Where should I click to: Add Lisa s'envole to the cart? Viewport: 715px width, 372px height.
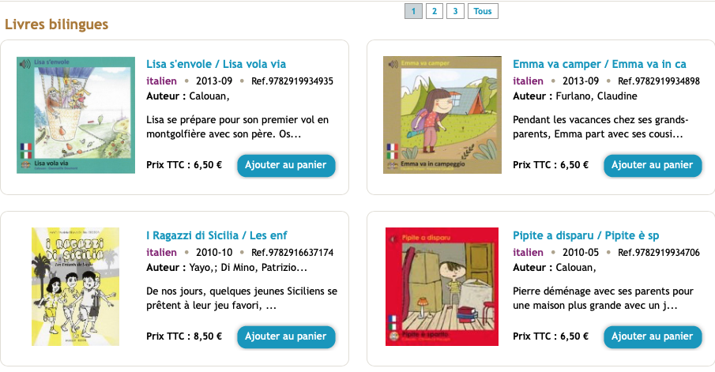(286, 166)
